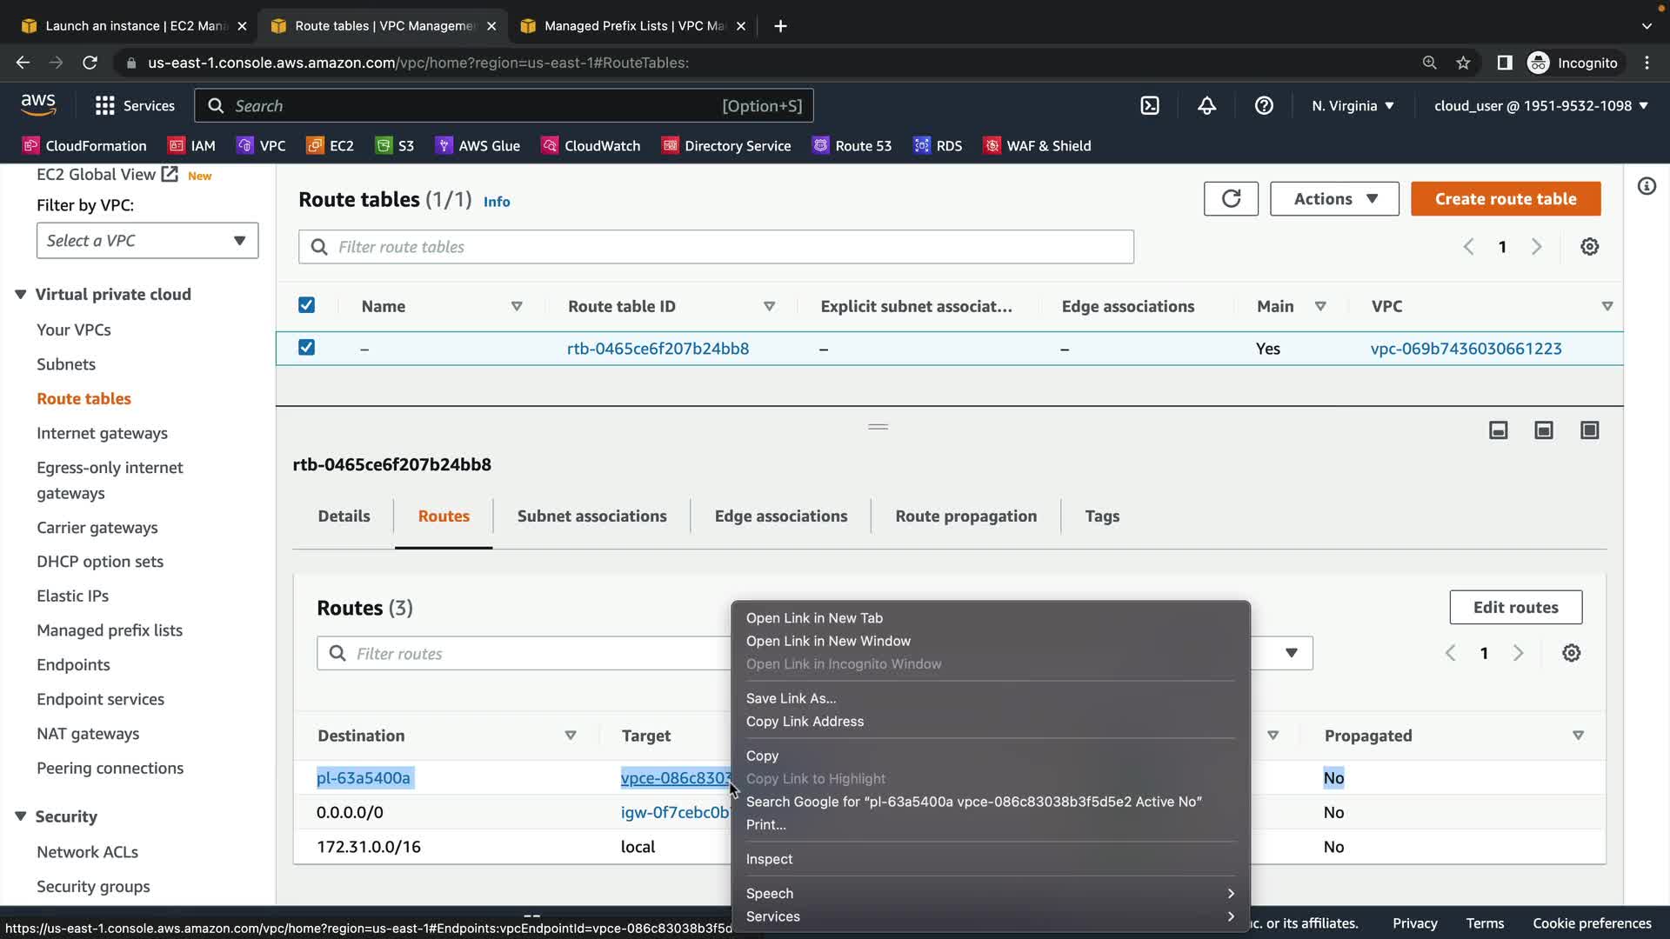1670x939 pixels.
Task: Open the notifications bell icon
Action: pyautogui.click(x=1206, y=106)
